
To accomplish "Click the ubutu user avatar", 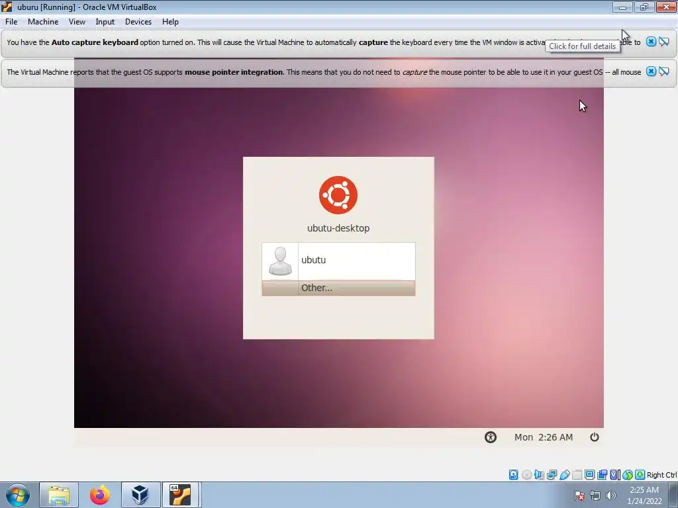I will (x=280, y=261).
